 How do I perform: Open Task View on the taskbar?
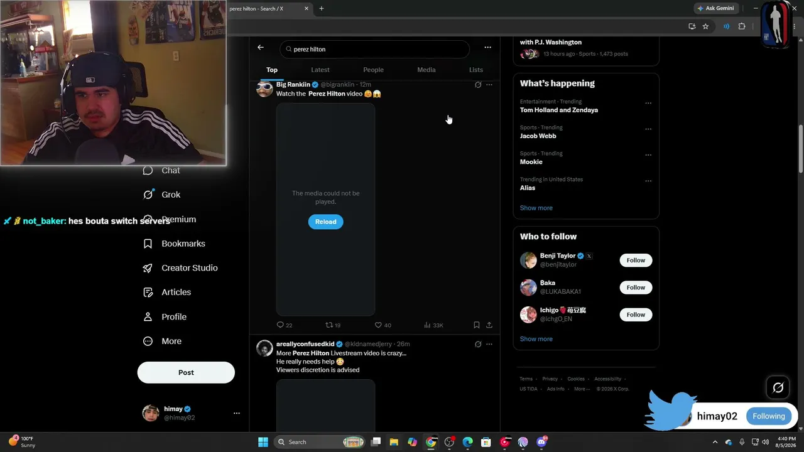[376, 442]
